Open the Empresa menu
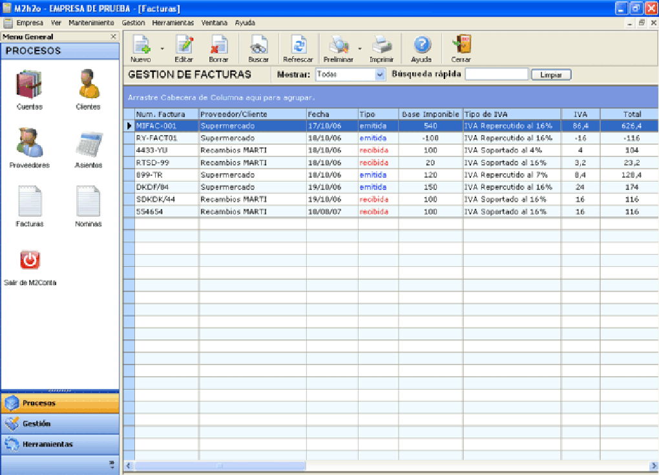Screen dimensions: 659x475 click(30, 23)
